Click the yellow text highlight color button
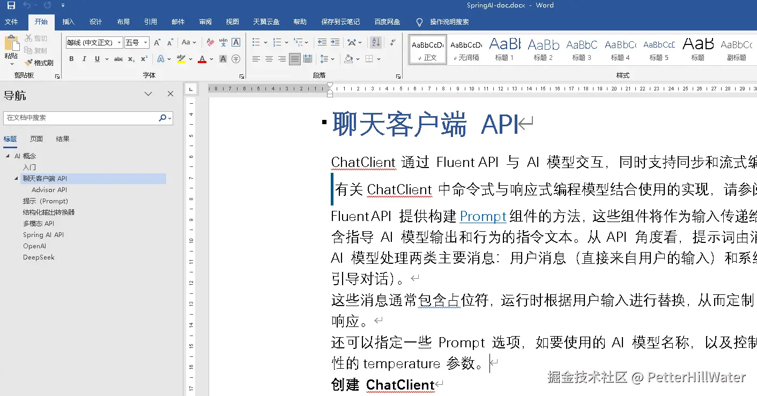 click(181, 59)
